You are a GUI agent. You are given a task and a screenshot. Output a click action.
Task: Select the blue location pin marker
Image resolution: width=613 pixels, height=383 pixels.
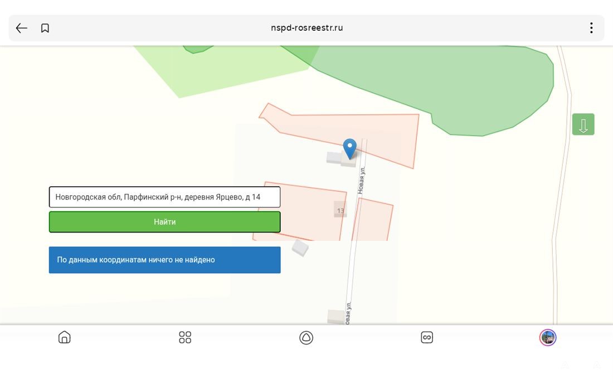(x=349, y=148)
